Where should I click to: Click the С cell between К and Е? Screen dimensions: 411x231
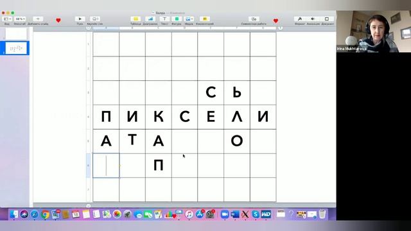(x=184, y=117)
